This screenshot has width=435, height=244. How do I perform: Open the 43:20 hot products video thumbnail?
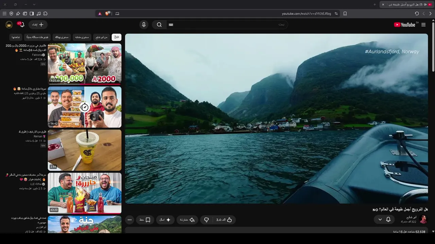[x=85, y=193]
